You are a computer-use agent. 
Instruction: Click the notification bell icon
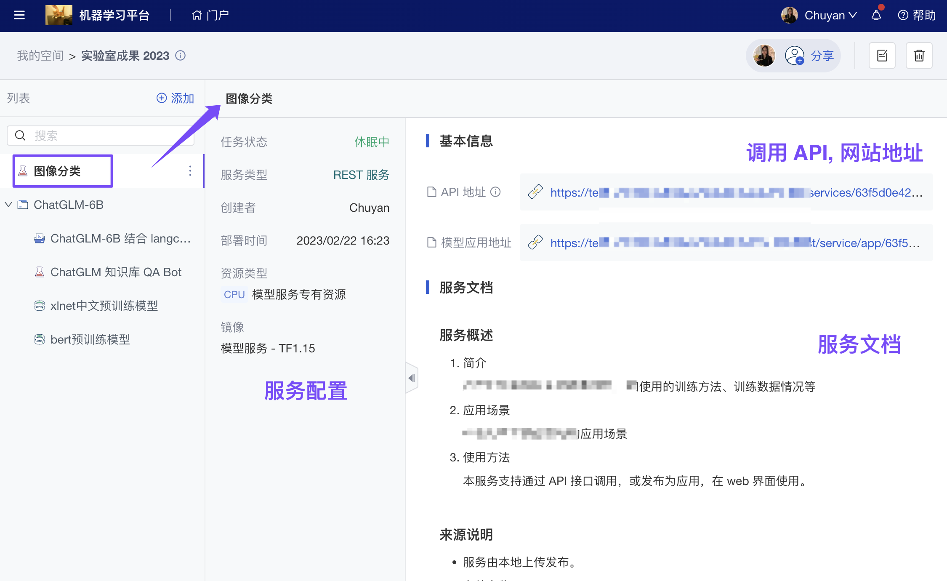876,15
